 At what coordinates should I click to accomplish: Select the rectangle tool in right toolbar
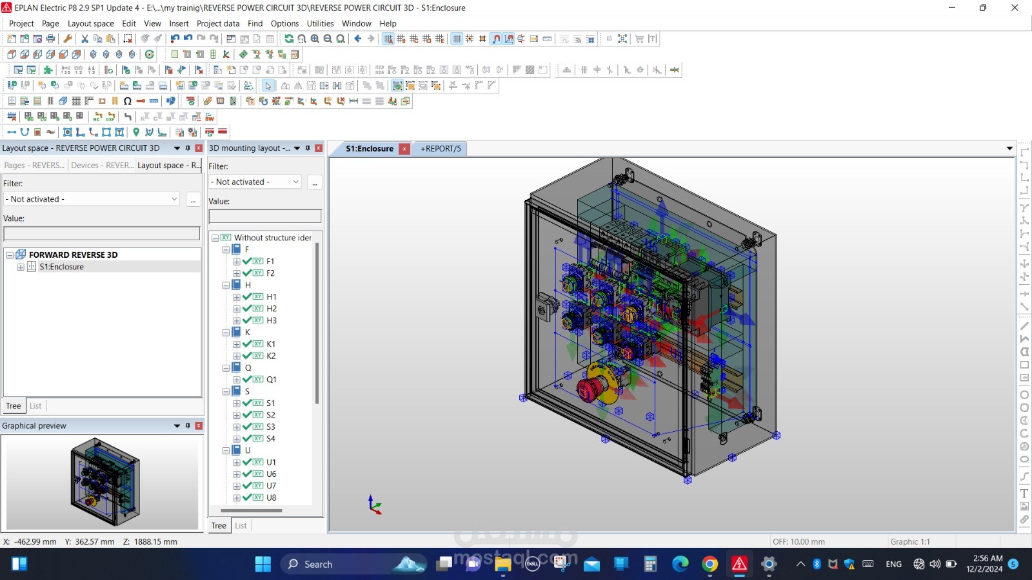1024,365
